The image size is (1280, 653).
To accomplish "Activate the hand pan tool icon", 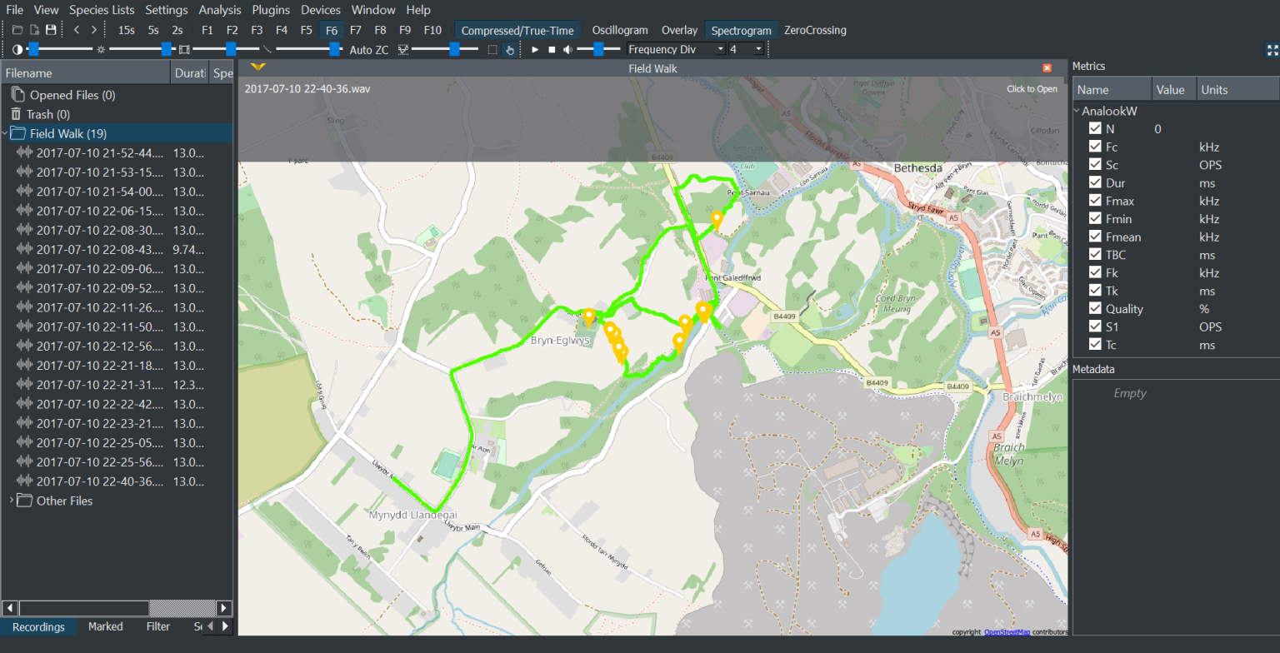I will [511, 49].
